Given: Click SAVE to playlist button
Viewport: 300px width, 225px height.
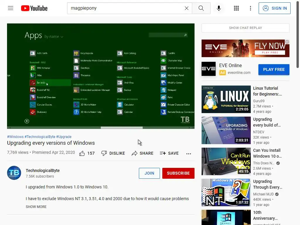Looking at the screenshot, I should [169, 153].
